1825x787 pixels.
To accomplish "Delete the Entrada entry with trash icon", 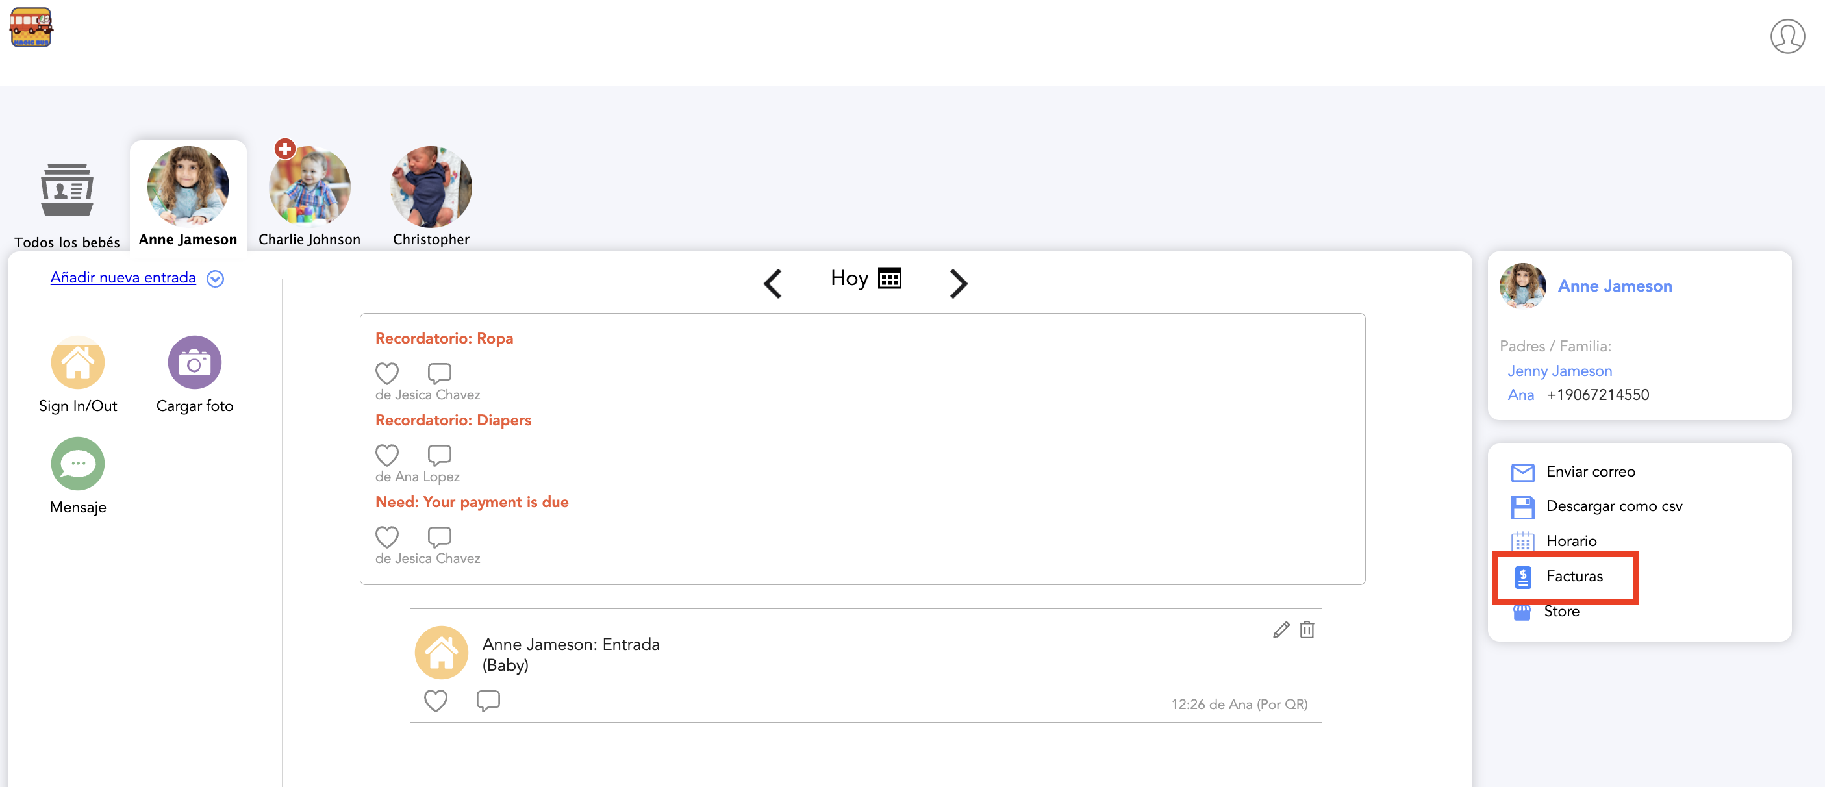I will pos(1307,630).
